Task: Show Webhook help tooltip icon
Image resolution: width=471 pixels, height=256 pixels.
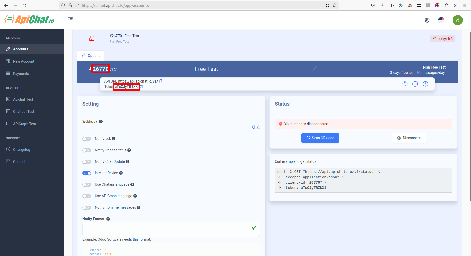Action: click(x=101, y=122)
